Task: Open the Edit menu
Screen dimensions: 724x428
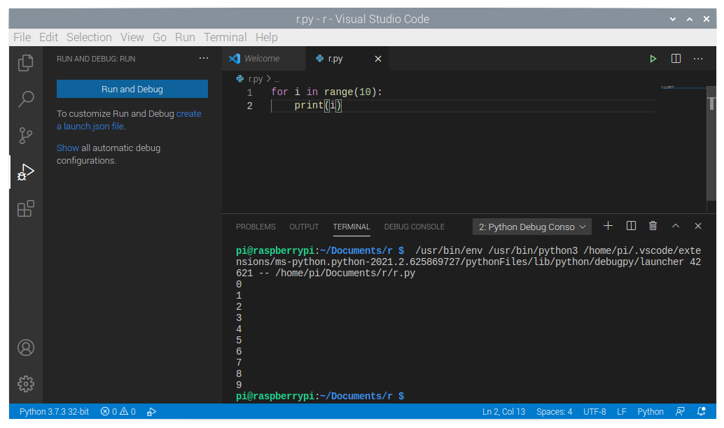Action: [48, 37]
